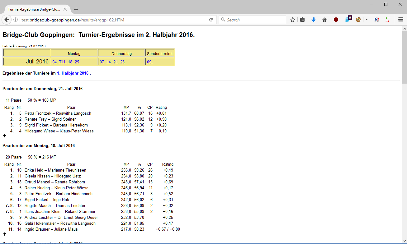Image resolution: width=407 pixels, height=244 pixels.
Task: Select heading Paarturnier am Montag, 18. Juli 2016
Action: coord(39,145)
